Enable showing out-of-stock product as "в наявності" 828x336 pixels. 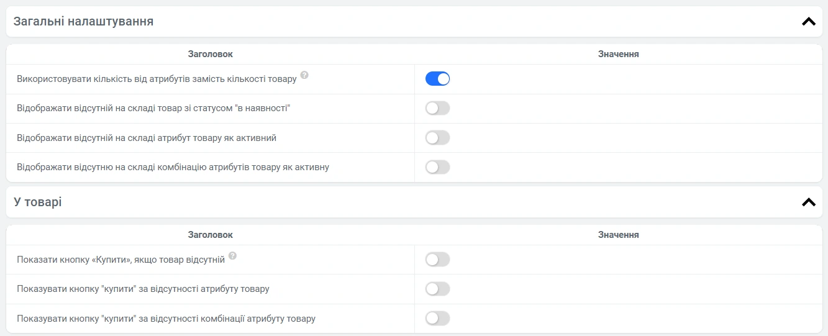click(x=437, y=109)
